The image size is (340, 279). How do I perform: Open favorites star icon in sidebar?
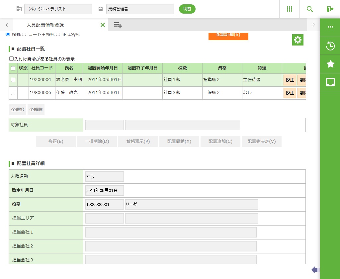pos(330,64)
